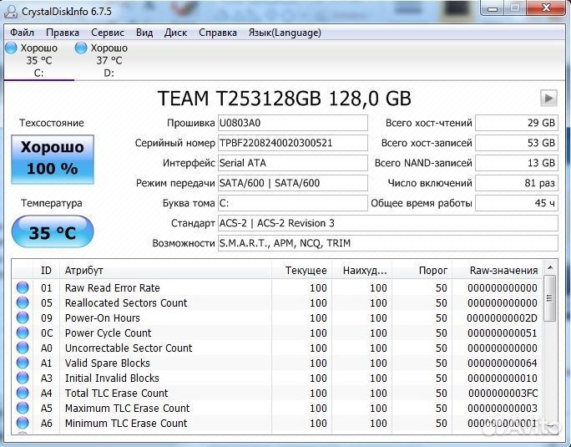Click the features field S.M.A.R.T., APM, NCQ, TRIM
The image size is (571, 447).
[388, 243]
